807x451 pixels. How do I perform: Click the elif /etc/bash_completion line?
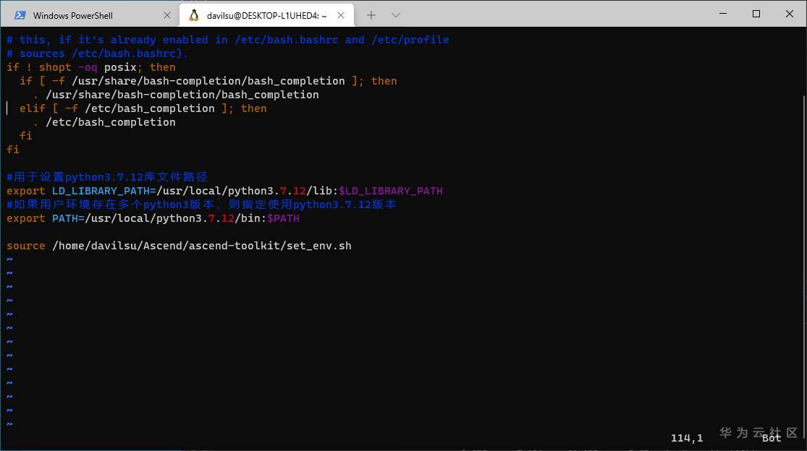[143, 108]
